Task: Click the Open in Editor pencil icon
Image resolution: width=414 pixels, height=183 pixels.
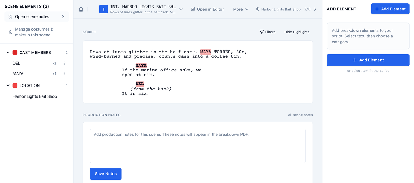Action: click(193, 9)
